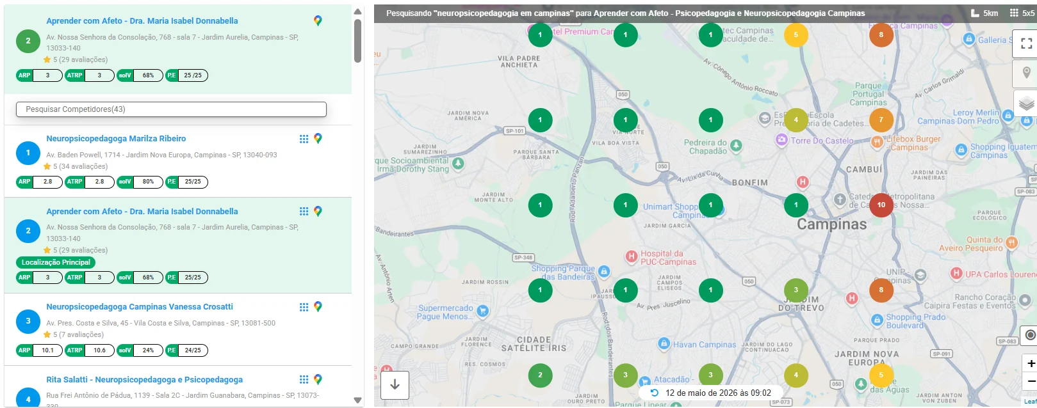Screen dimensions: 1037x408
Task: Click '5 (34 avaliações)' rating text
Action: click(80, 167)
